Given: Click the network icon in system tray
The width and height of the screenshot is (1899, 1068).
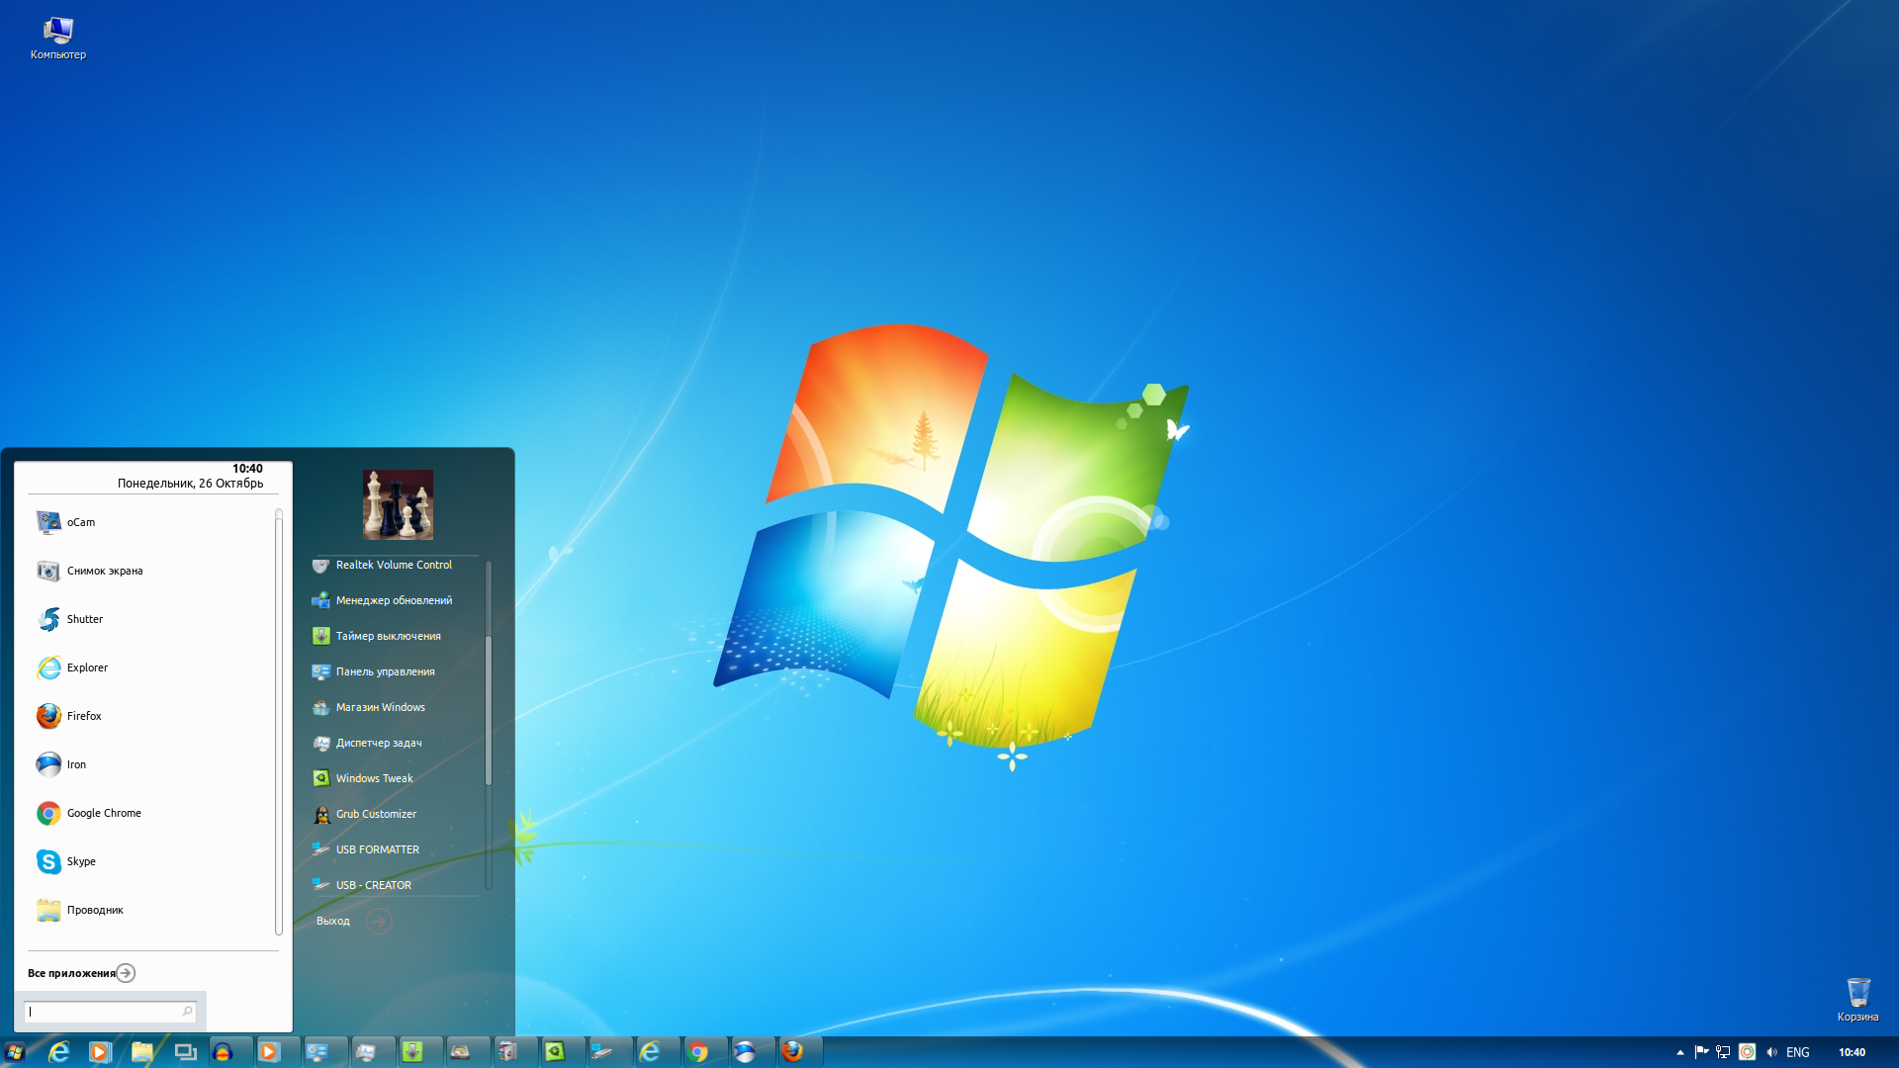Looking at the screenshot, I should coord(1724,1052).
